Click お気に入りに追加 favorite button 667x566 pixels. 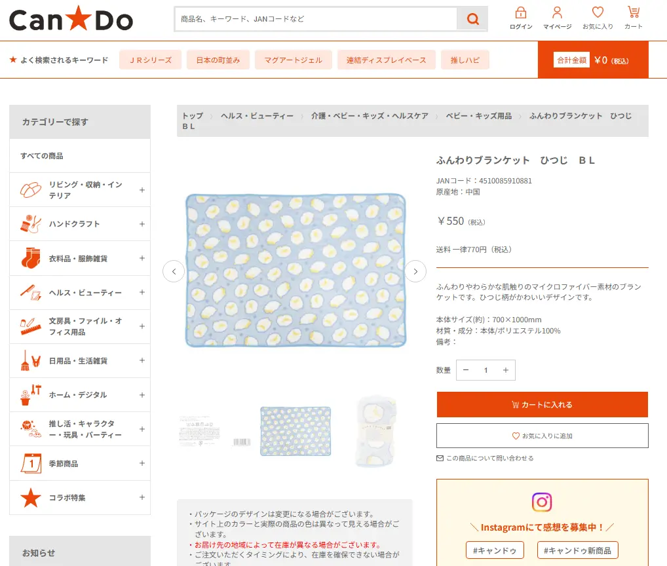pos(542,436)
